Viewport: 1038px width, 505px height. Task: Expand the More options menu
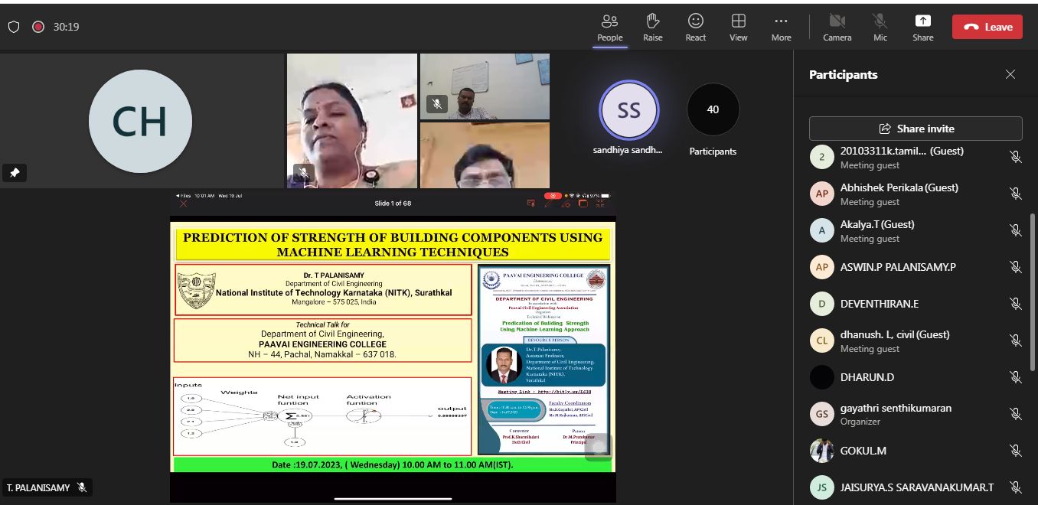(781, 26)
